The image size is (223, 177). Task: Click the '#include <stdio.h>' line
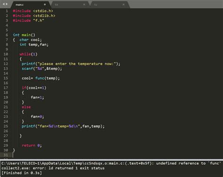pyautogui.click(x=33, y=11)
